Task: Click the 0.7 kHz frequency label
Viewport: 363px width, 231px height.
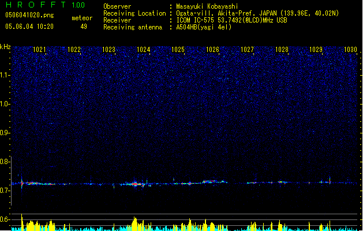Action: pos(5,191)
